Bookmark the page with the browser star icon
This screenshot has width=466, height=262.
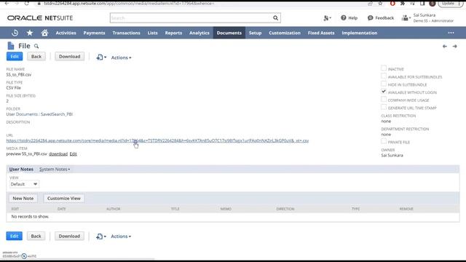coord(380,4)
